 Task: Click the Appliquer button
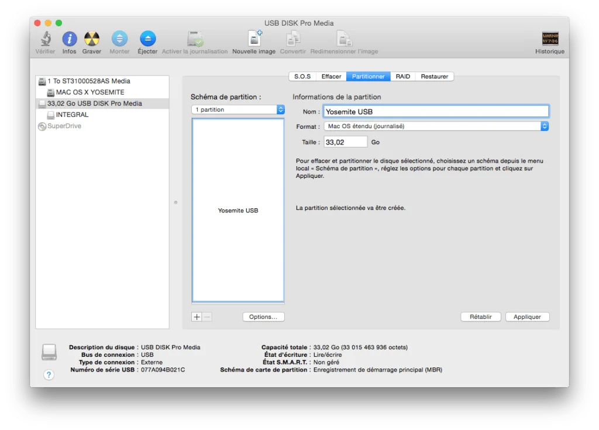click(527, 317)
